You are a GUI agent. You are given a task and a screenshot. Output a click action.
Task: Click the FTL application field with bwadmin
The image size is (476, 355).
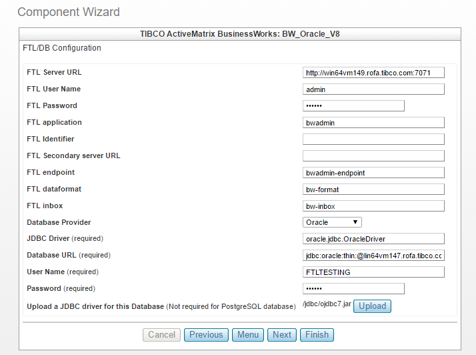[373, 123]
